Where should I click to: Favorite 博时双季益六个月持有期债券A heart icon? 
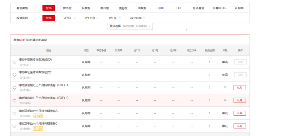coord(14,113)
